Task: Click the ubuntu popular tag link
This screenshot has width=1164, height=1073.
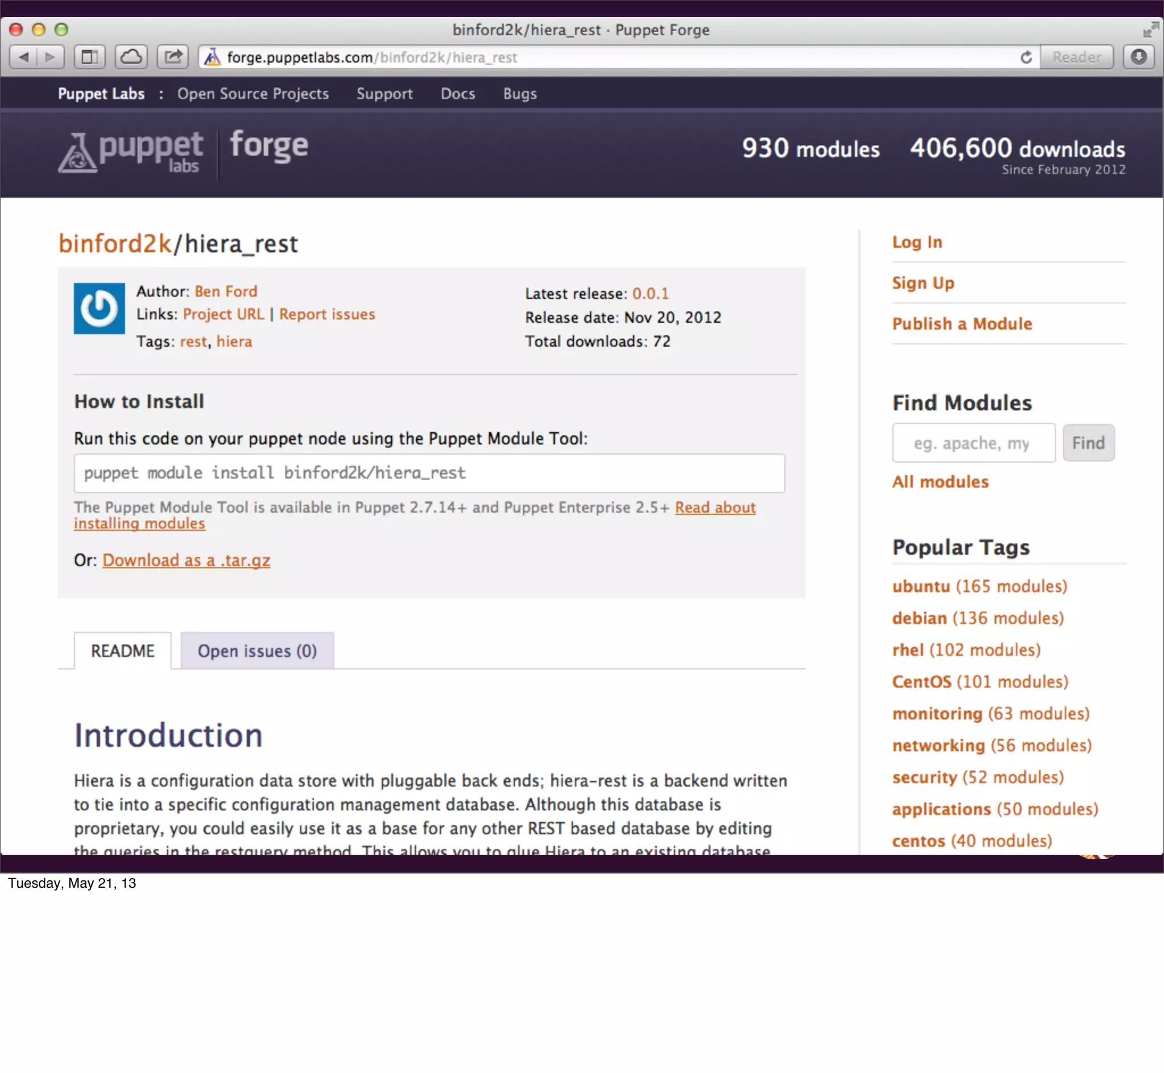Action: 921,586
